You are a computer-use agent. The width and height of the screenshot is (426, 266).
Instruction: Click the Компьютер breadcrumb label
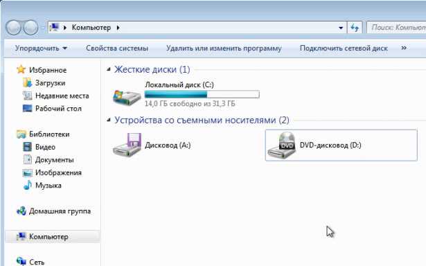pyautogui.click(x=91, y=28)
